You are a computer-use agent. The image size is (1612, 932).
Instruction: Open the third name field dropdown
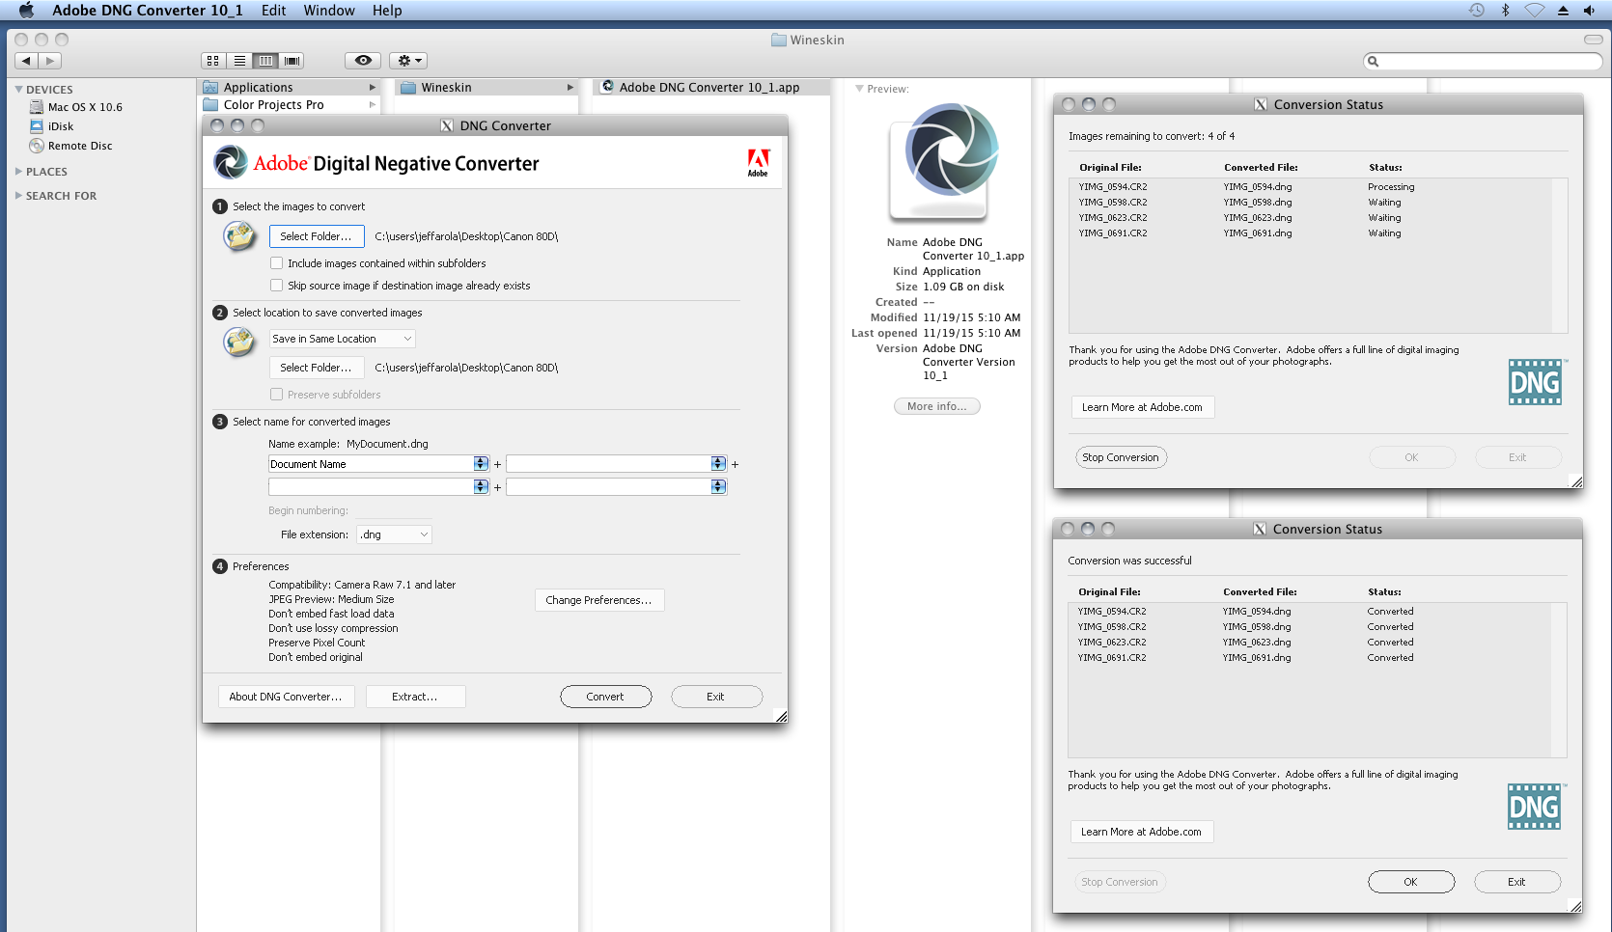click(481, 487)
